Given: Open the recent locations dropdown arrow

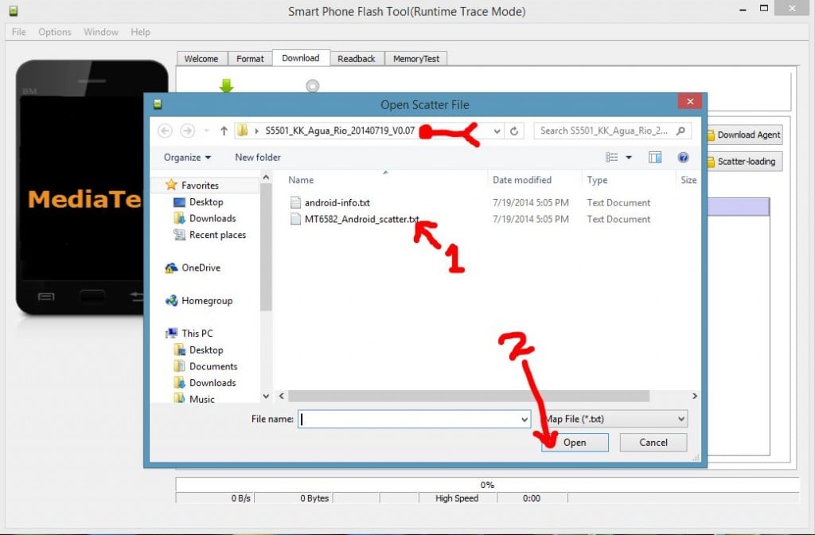Looking at the screenshot, I should (206, 131).
